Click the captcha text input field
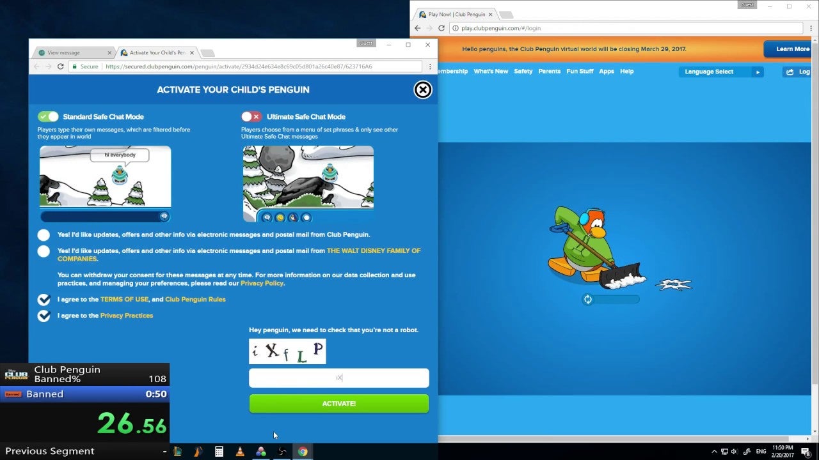Image resolution: width=819 pixels, height=460 pixels. click(338, 378)
